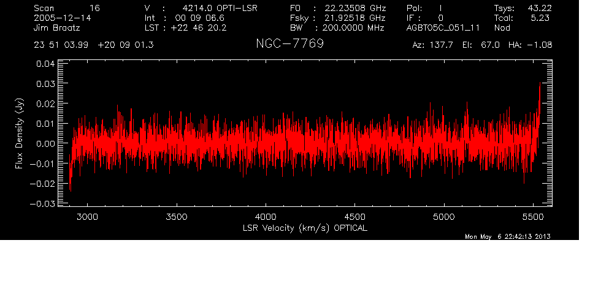Select the -0.02 y-axis tick label
Image resolution: width=590 pixels, height=300 pixels.
click(x=42, y=184)
